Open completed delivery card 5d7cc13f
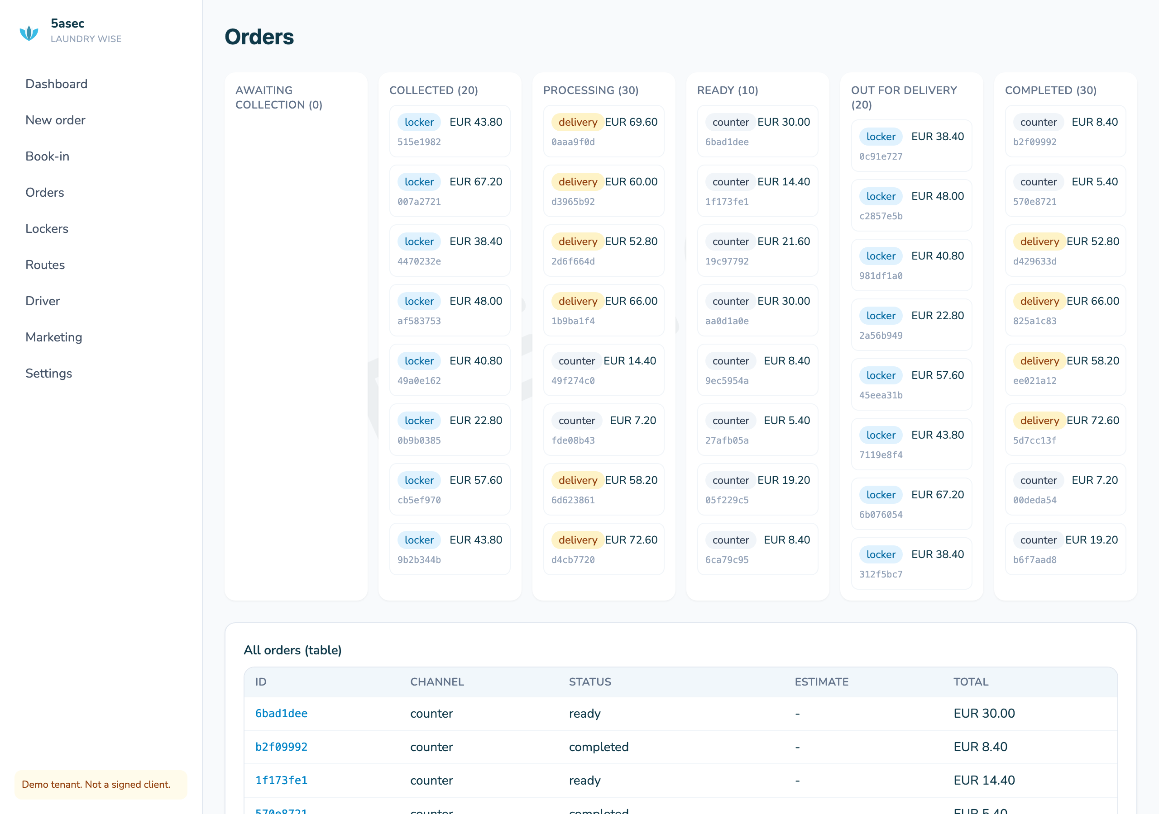 [1066, 430]
